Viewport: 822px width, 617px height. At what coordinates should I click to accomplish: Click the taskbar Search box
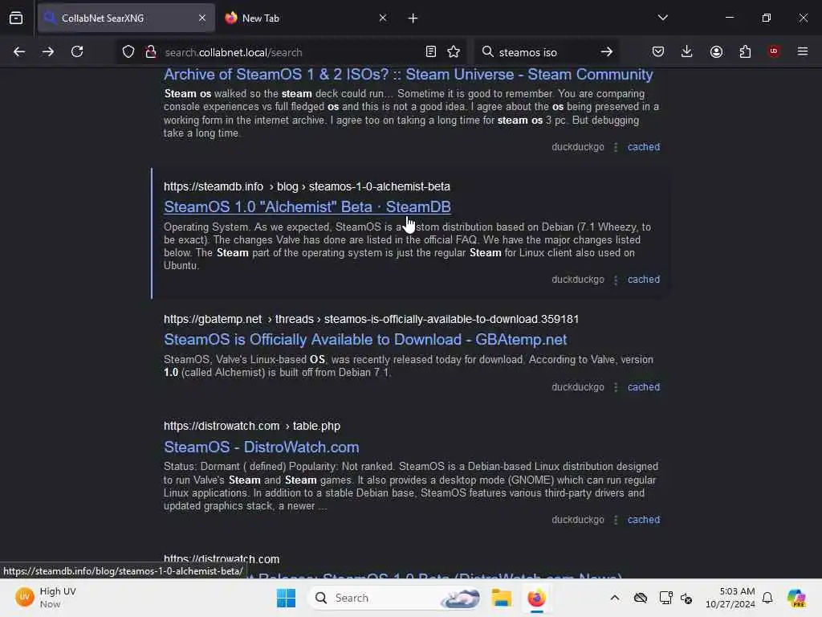tap(395, 598)
